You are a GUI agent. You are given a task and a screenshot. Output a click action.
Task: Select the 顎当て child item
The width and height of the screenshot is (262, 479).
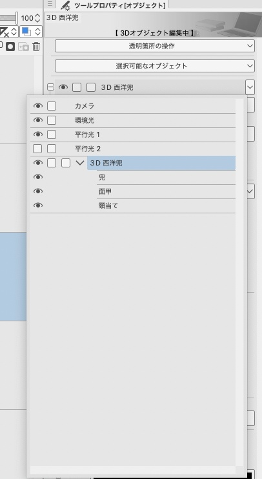point(108,206)
